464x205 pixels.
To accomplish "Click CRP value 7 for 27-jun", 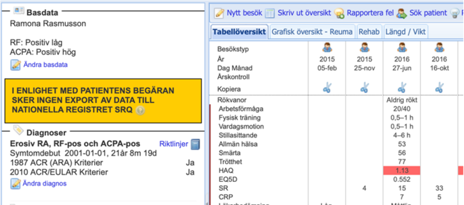I will 401,197.
